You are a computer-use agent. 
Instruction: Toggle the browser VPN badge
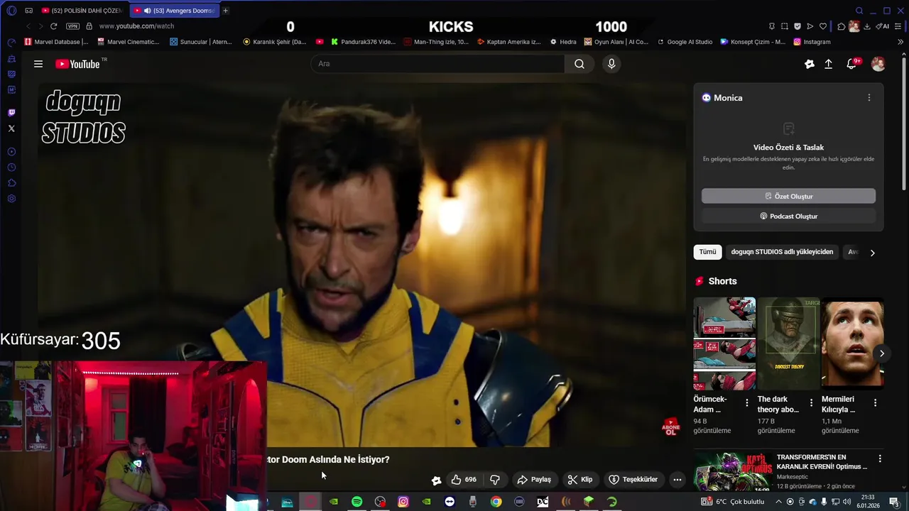pos(72,26)
